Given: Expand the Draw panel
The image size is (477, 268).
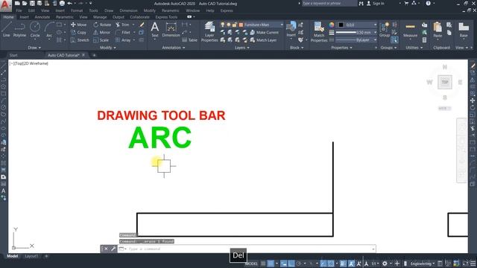Looking at the screenshot, I should [x=34, y=48].
